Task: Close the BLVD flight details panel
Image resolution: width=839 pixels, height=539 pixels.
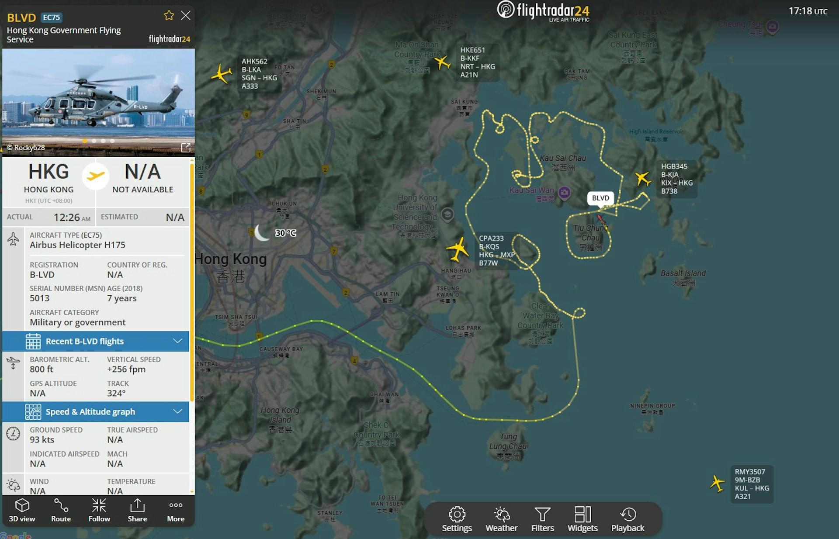Action: click(x=186, y=16)
